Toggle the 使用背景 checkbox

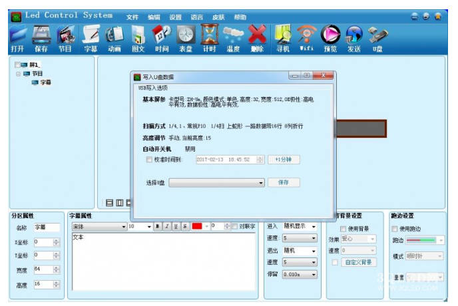(343, 229)
